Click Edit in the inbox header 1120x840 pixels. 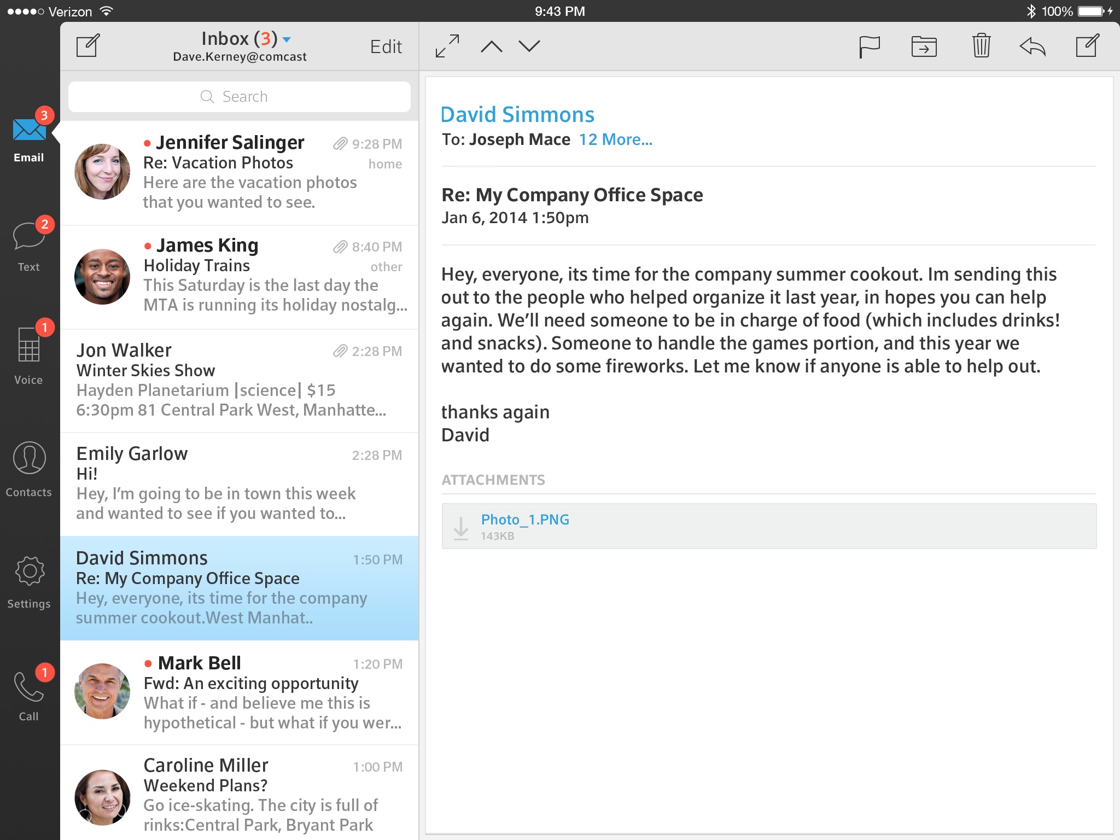click(386, 46)
